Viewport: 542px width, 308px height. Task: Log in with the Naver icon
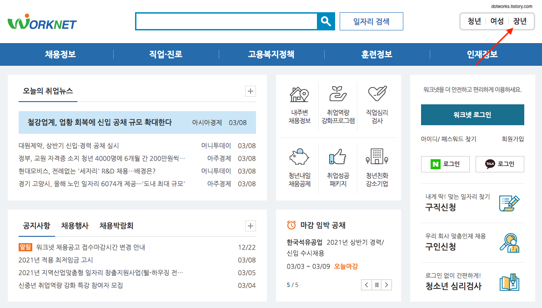point(445,164)
